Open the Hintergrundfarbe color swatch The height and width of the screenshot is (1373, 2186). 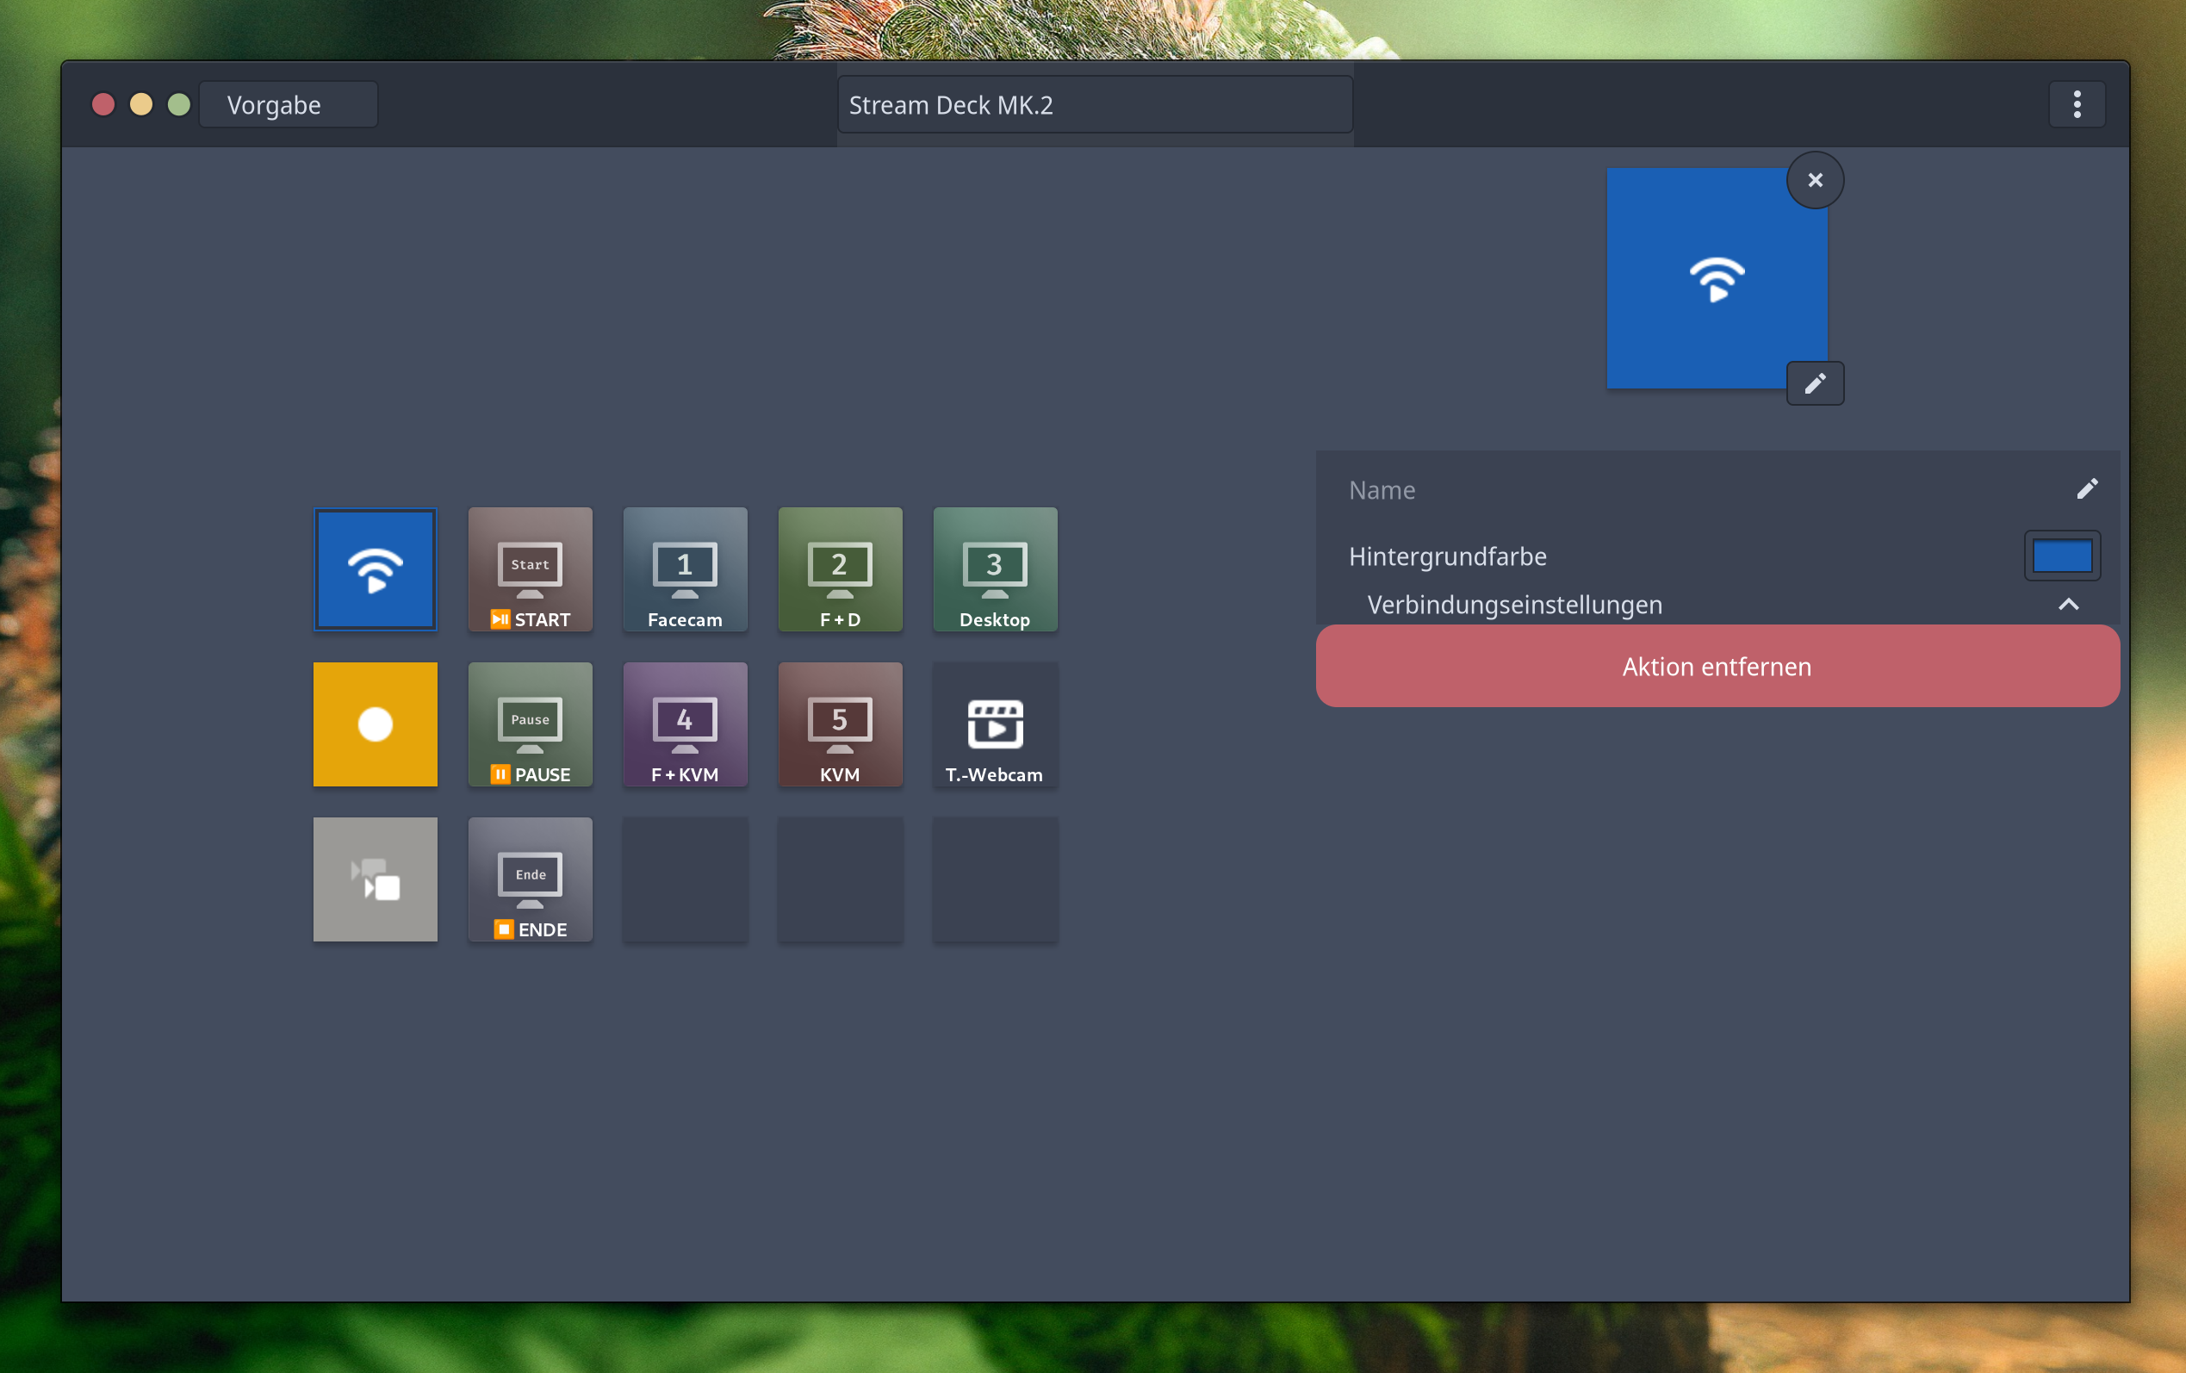point(2062,556)
